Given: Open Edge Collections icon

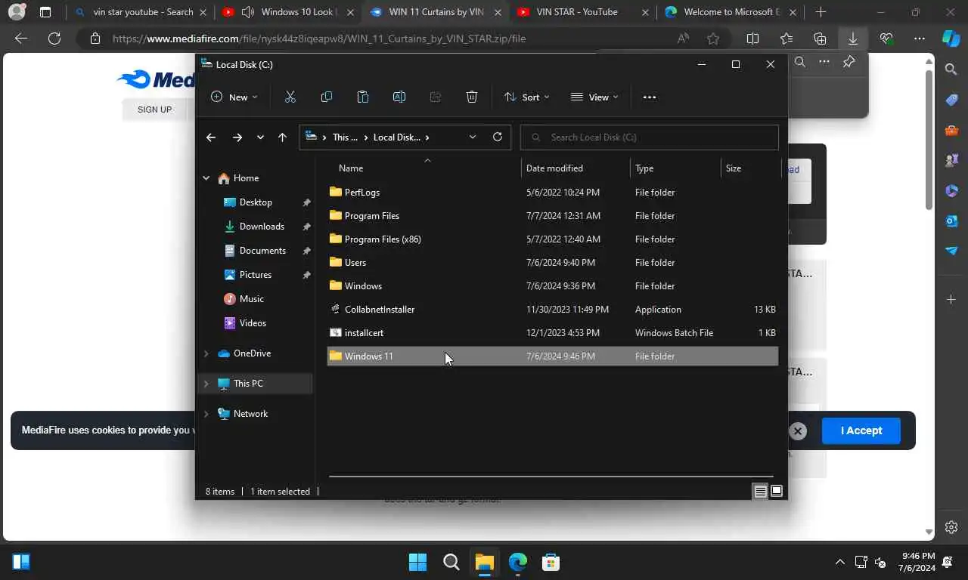Looking at the screenshot, I should 820,39.
